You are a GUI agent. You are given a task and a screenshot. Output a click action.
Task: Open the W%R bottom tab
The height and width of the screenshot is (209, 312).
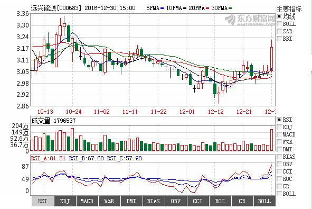pyautogui.click(x=109, y=201)
